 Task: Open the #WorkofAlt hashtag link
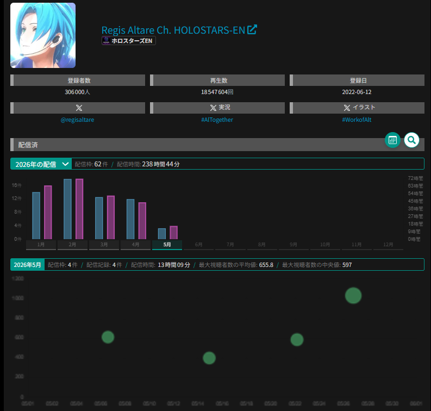click(x=357, y=120)
